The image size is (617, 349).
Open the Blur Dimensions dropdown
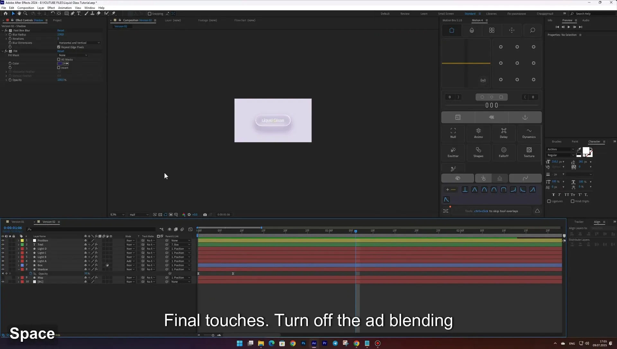click(79, 43)
